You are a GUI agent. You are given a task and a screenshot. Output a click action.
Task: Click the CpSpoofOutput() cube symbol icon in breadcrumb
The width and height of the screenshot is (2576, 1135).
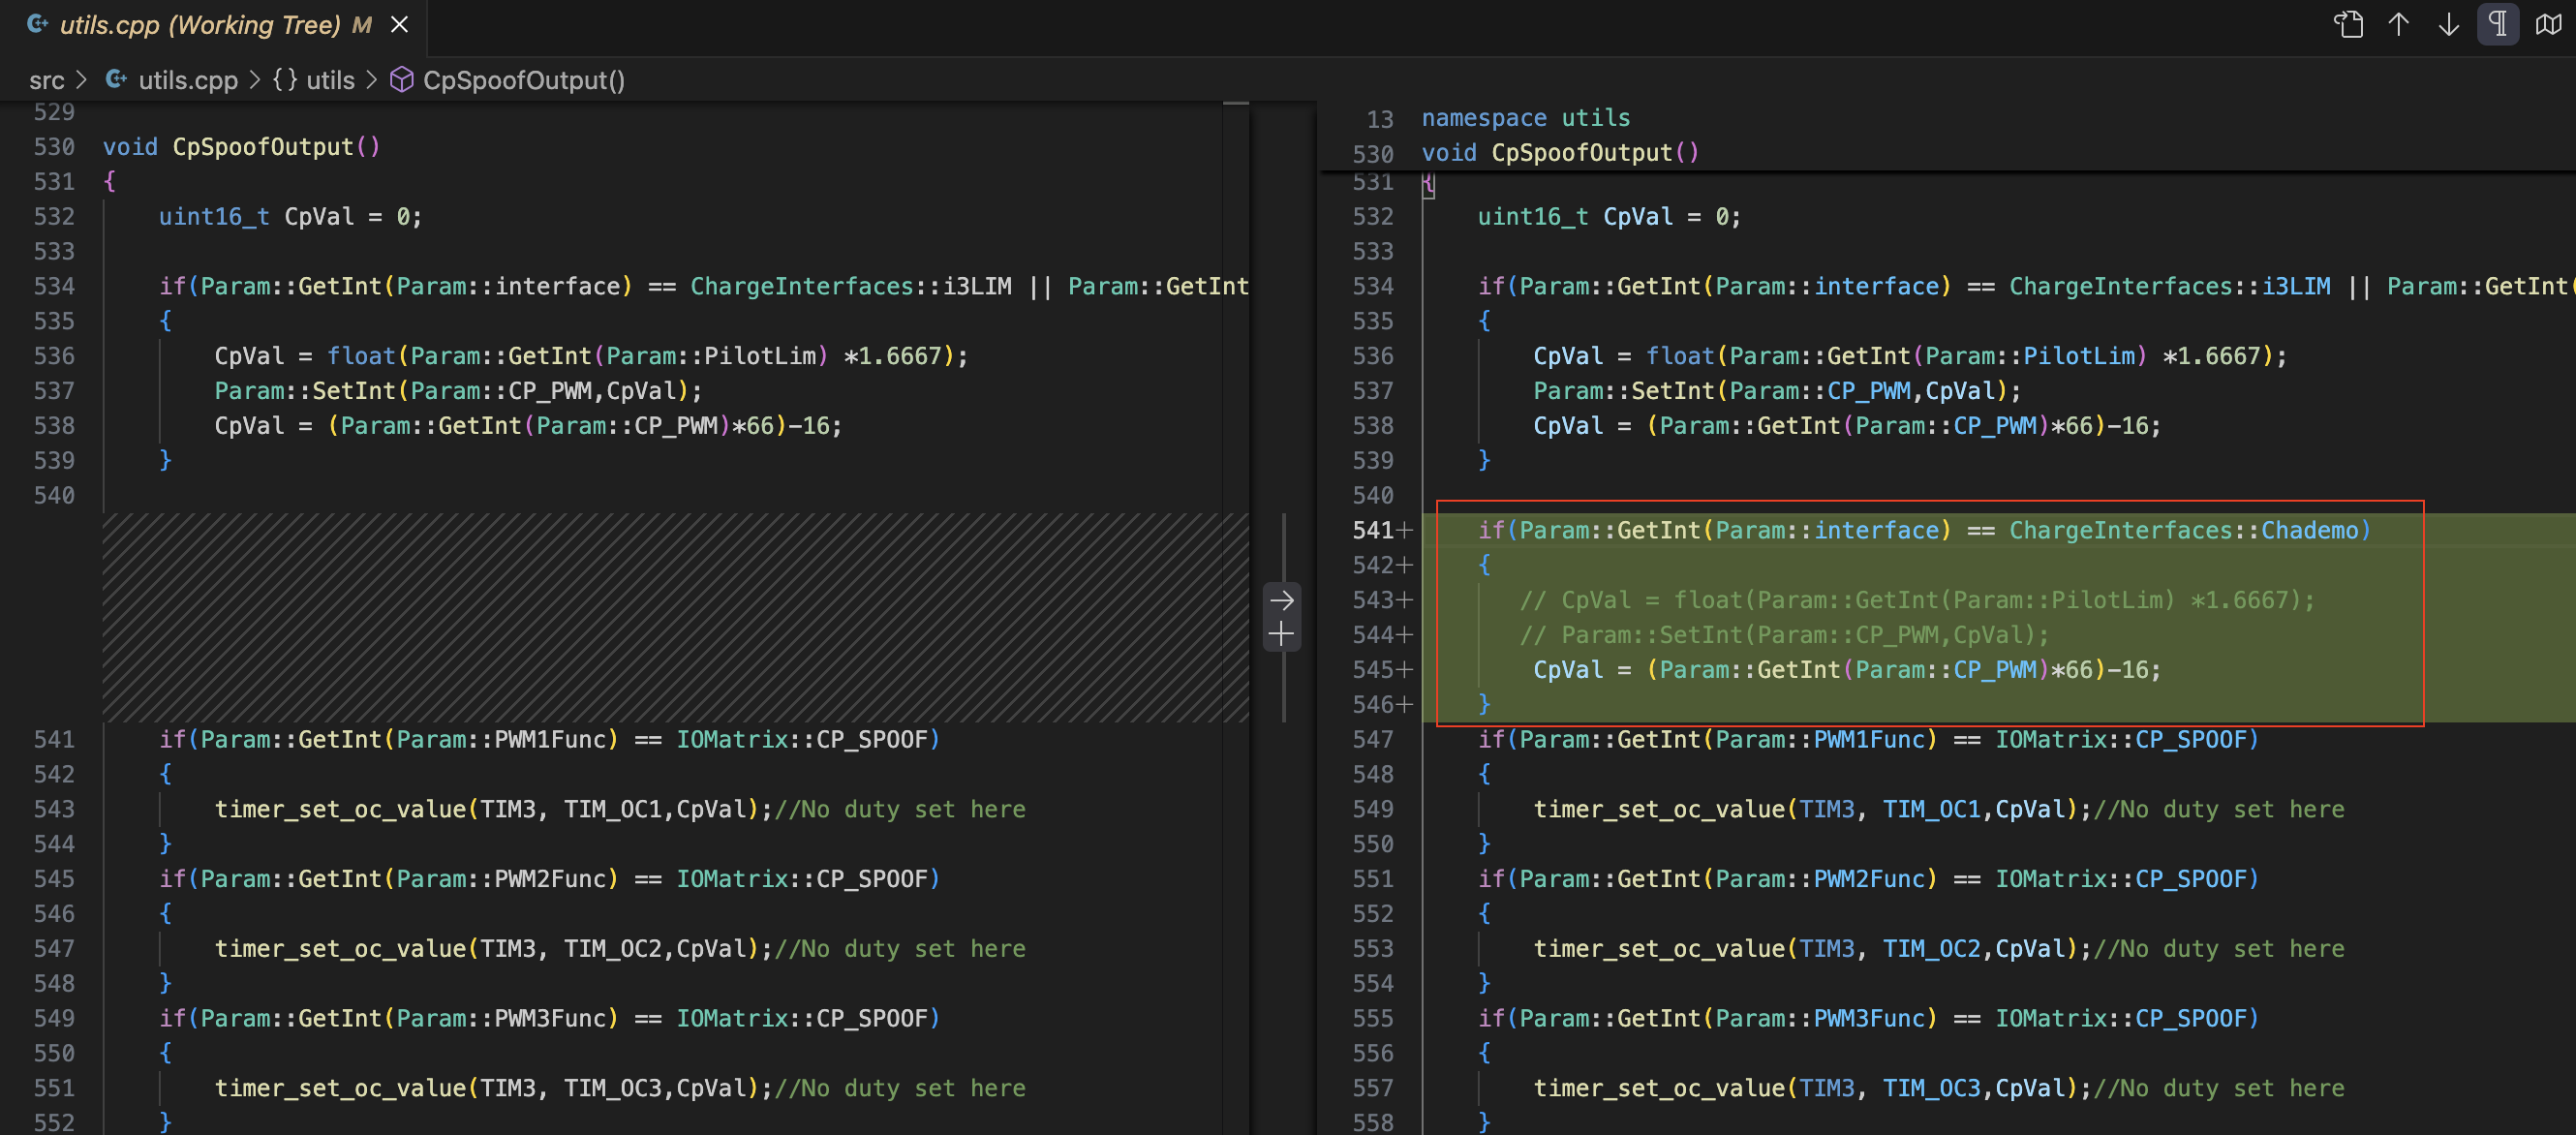pos(401,80)
